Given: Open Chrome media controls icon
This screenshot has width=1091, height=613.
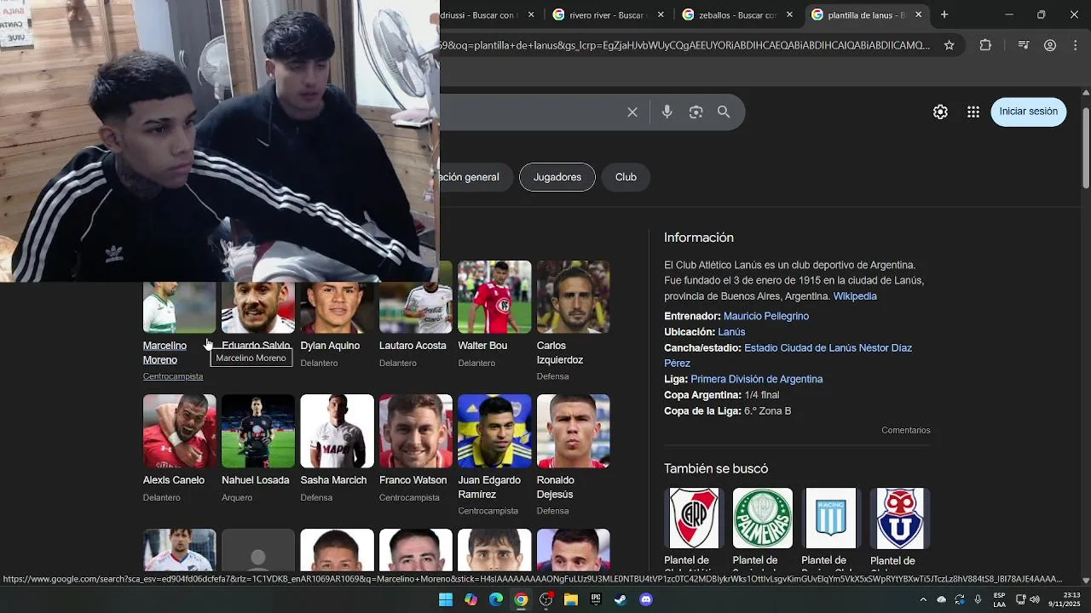Looking at the screenshot, I should click(1024, 45).
